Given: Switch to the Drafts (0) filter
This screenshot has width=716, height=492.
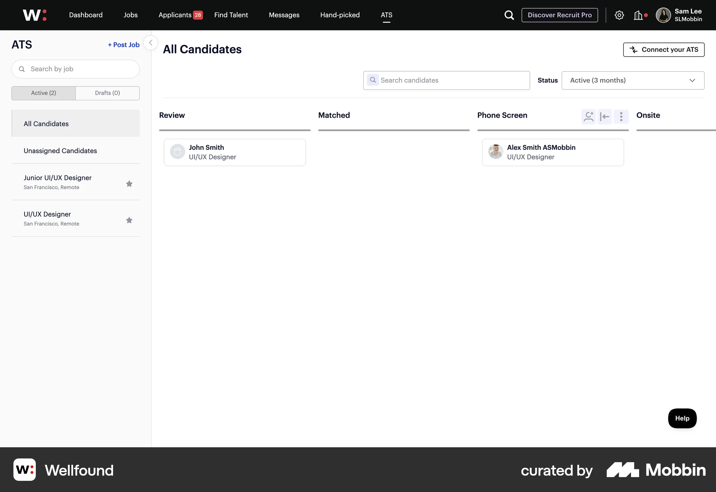Looking at the screenshot, I should tap(107, 93).
